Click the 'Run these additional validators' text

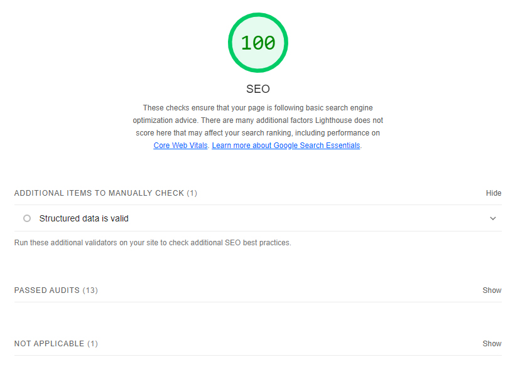(x=153, y=242)
